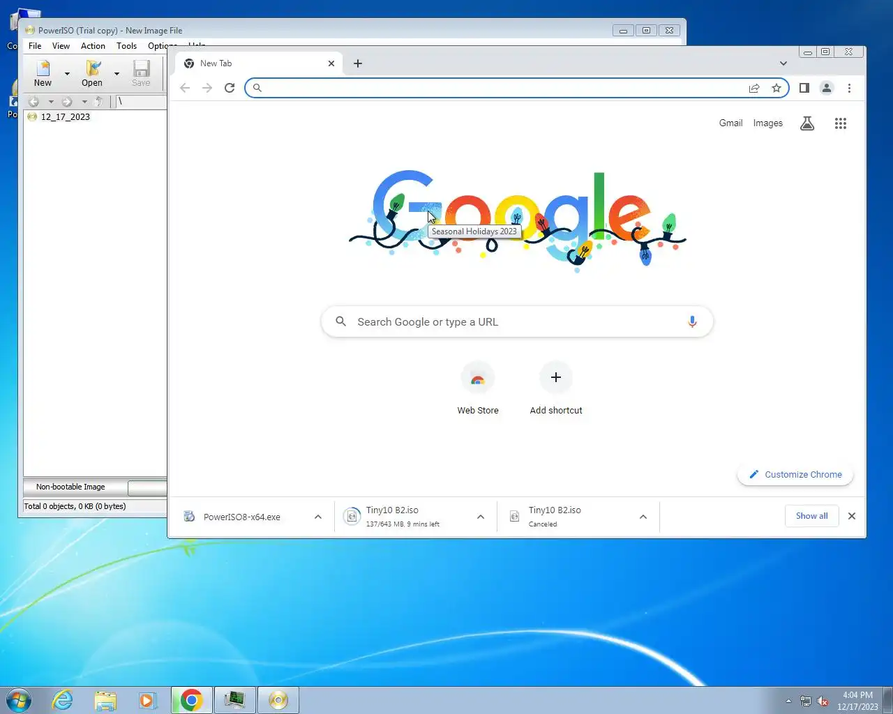This screenshot has width=893, height=714.
Task: Open the Action menu in PowerISO
Action: click(93, 46)
